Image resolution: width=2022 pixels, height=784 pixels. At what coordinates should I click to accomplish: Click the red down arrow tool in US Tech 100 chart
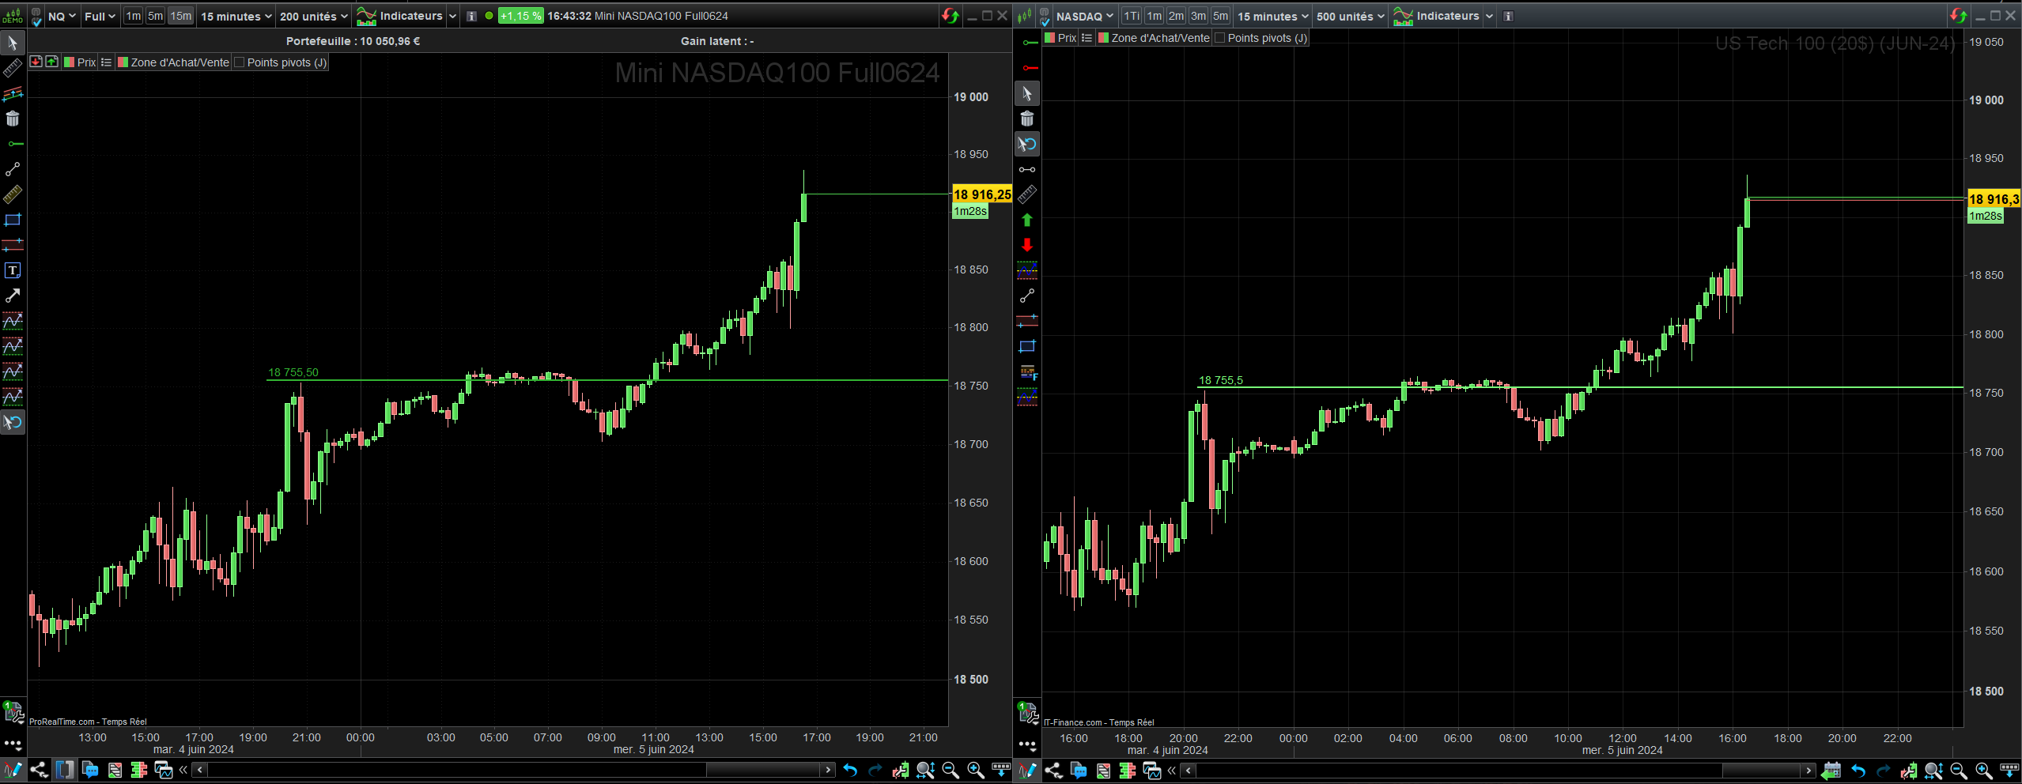point(1027,245)
